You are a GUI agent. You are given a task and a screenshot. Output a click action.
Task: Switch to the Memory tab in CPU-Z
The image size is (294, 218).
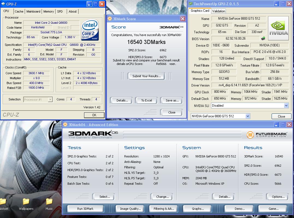point(49,11)
